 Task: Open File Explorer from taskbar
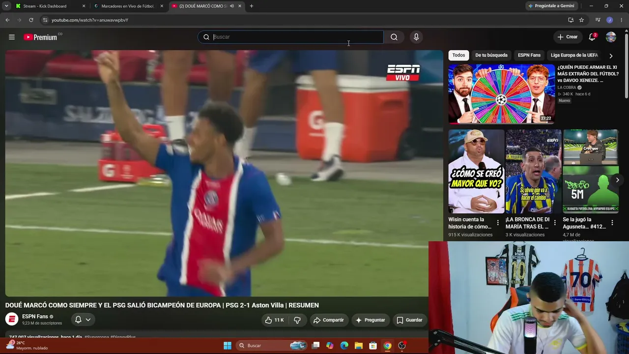(x=359, y=346)
